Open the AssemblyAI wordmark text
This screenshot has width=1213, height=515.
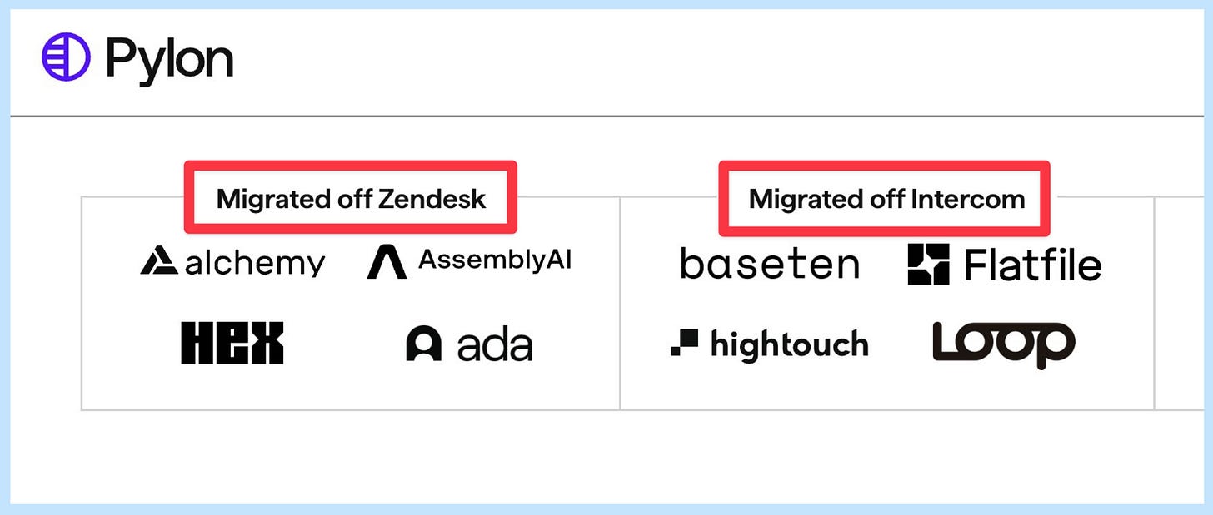[495, 260]
